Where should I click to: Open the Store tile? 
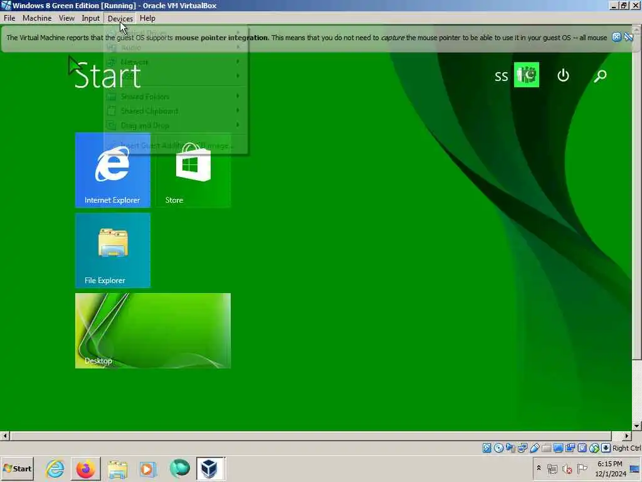point(193,169)
